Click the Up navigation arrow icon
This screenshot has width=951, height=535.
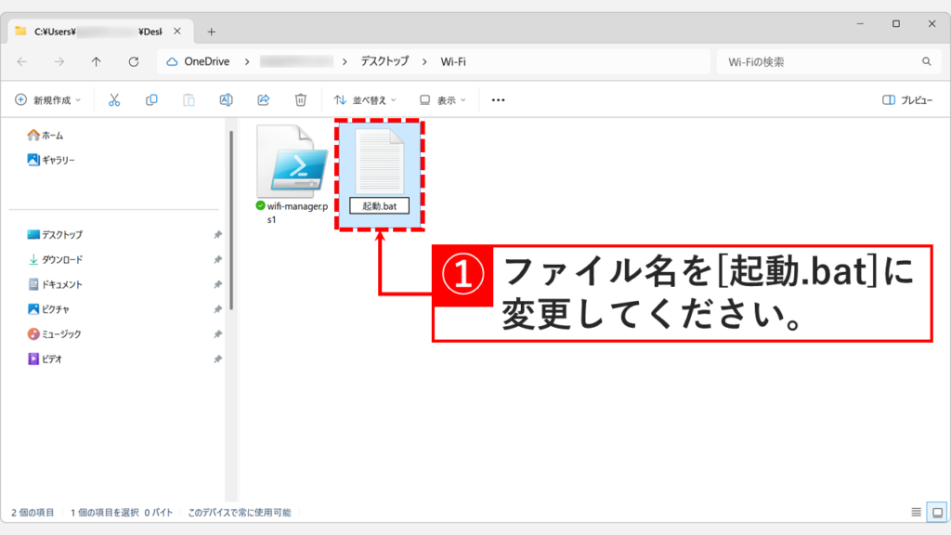96,61
